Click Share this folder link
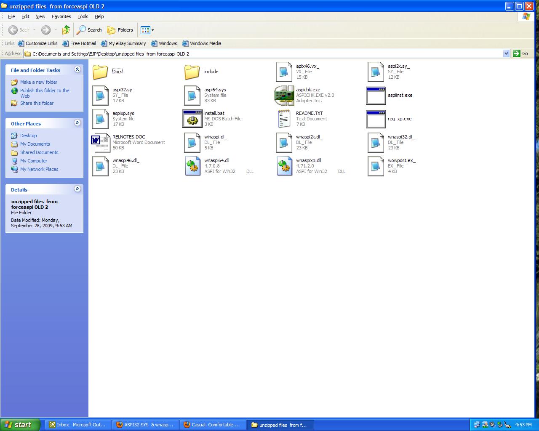This screenshot has height=431, width=539. 37,103
